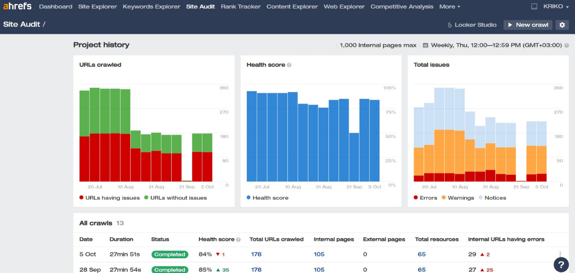Open the 5 Oct crawl options menu
This screenshot has height=273, width=575.
[x=560, y=254]
